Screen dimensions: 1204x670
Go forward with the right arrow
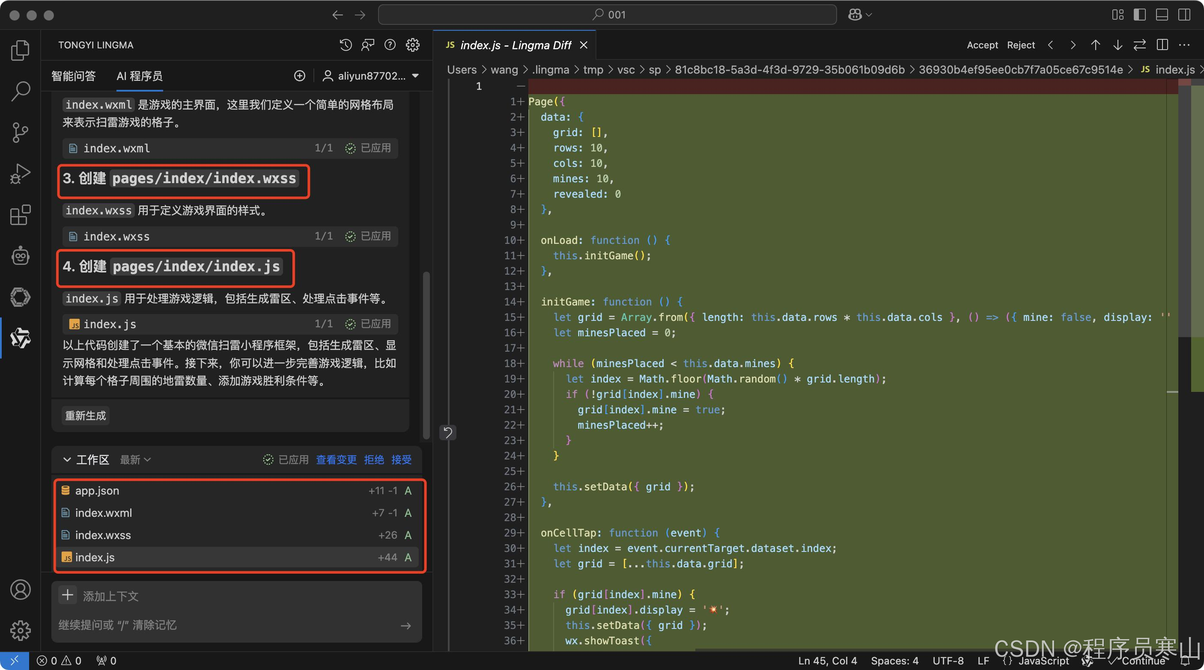[x=360, y=15]
